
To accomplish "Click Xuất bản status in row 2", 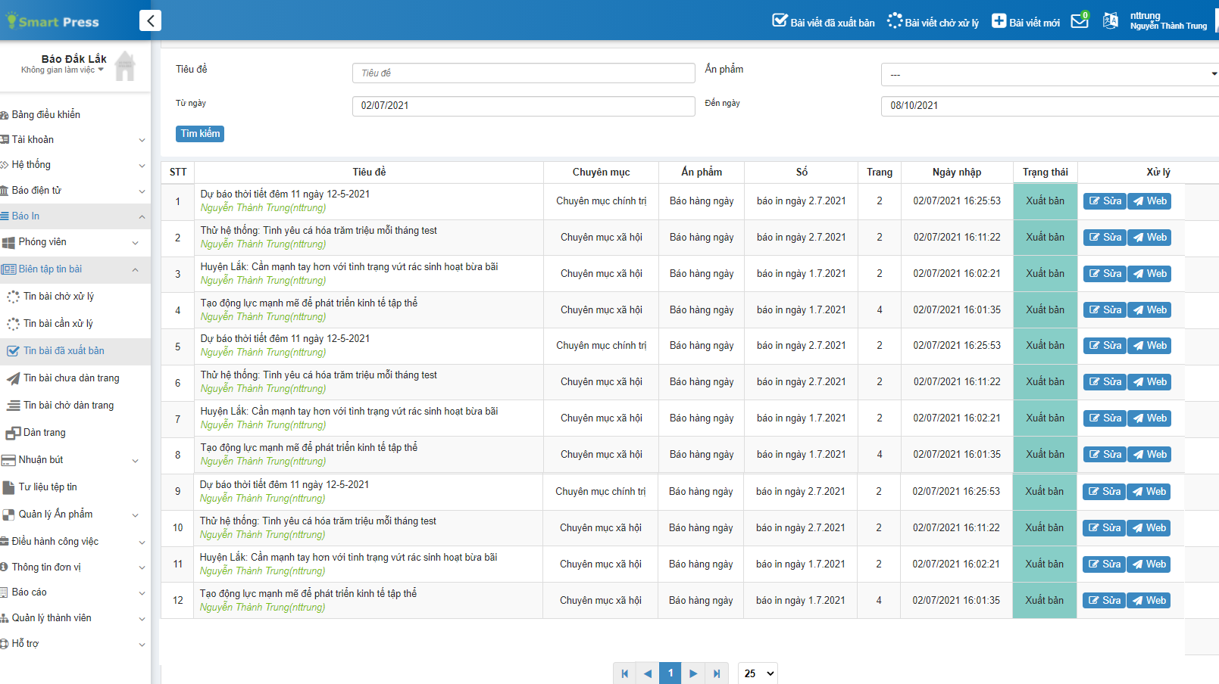I will pos(1046,238).
